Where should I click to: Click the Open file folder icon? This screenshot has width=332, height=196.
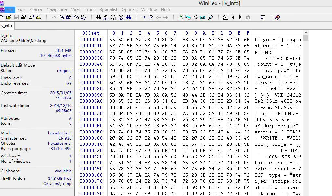[x=9, y=17]
